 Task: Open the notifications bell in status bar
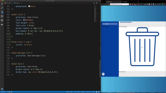(99, 92)
